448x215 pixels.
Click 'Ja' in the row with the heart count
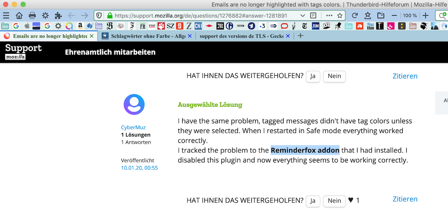click(x=313, y=201)
